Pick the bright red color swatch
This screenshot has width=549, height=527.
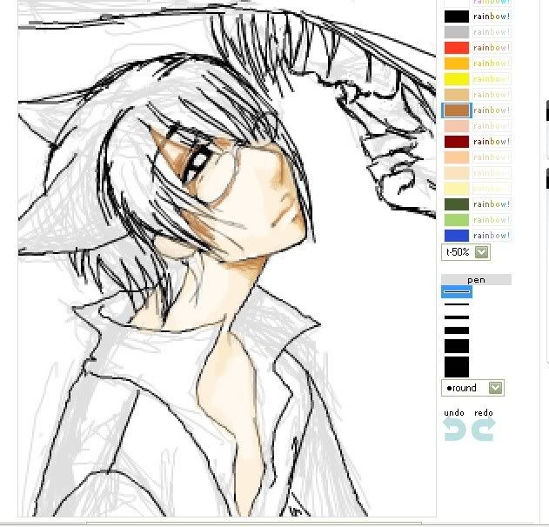coord(457,48)
